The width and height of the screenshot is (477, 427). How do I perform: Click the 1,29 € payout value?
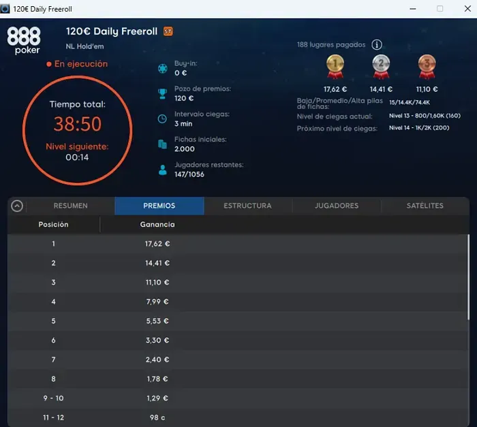[157, 398]
